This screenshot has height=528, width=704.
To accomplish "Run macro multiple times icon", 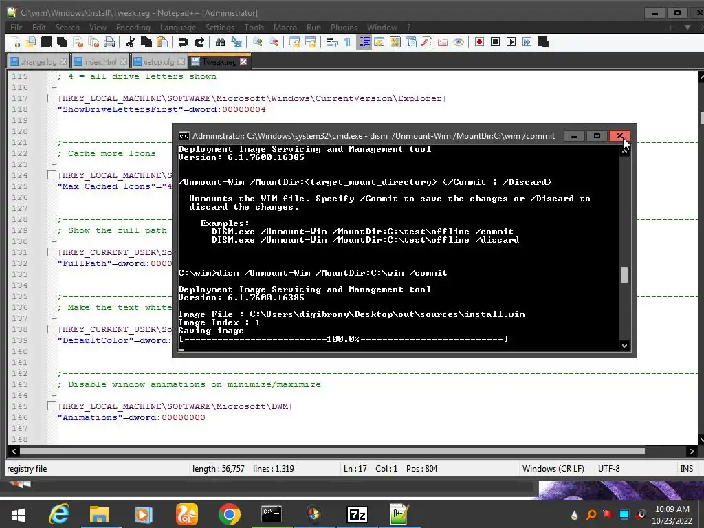I will 527,42.
